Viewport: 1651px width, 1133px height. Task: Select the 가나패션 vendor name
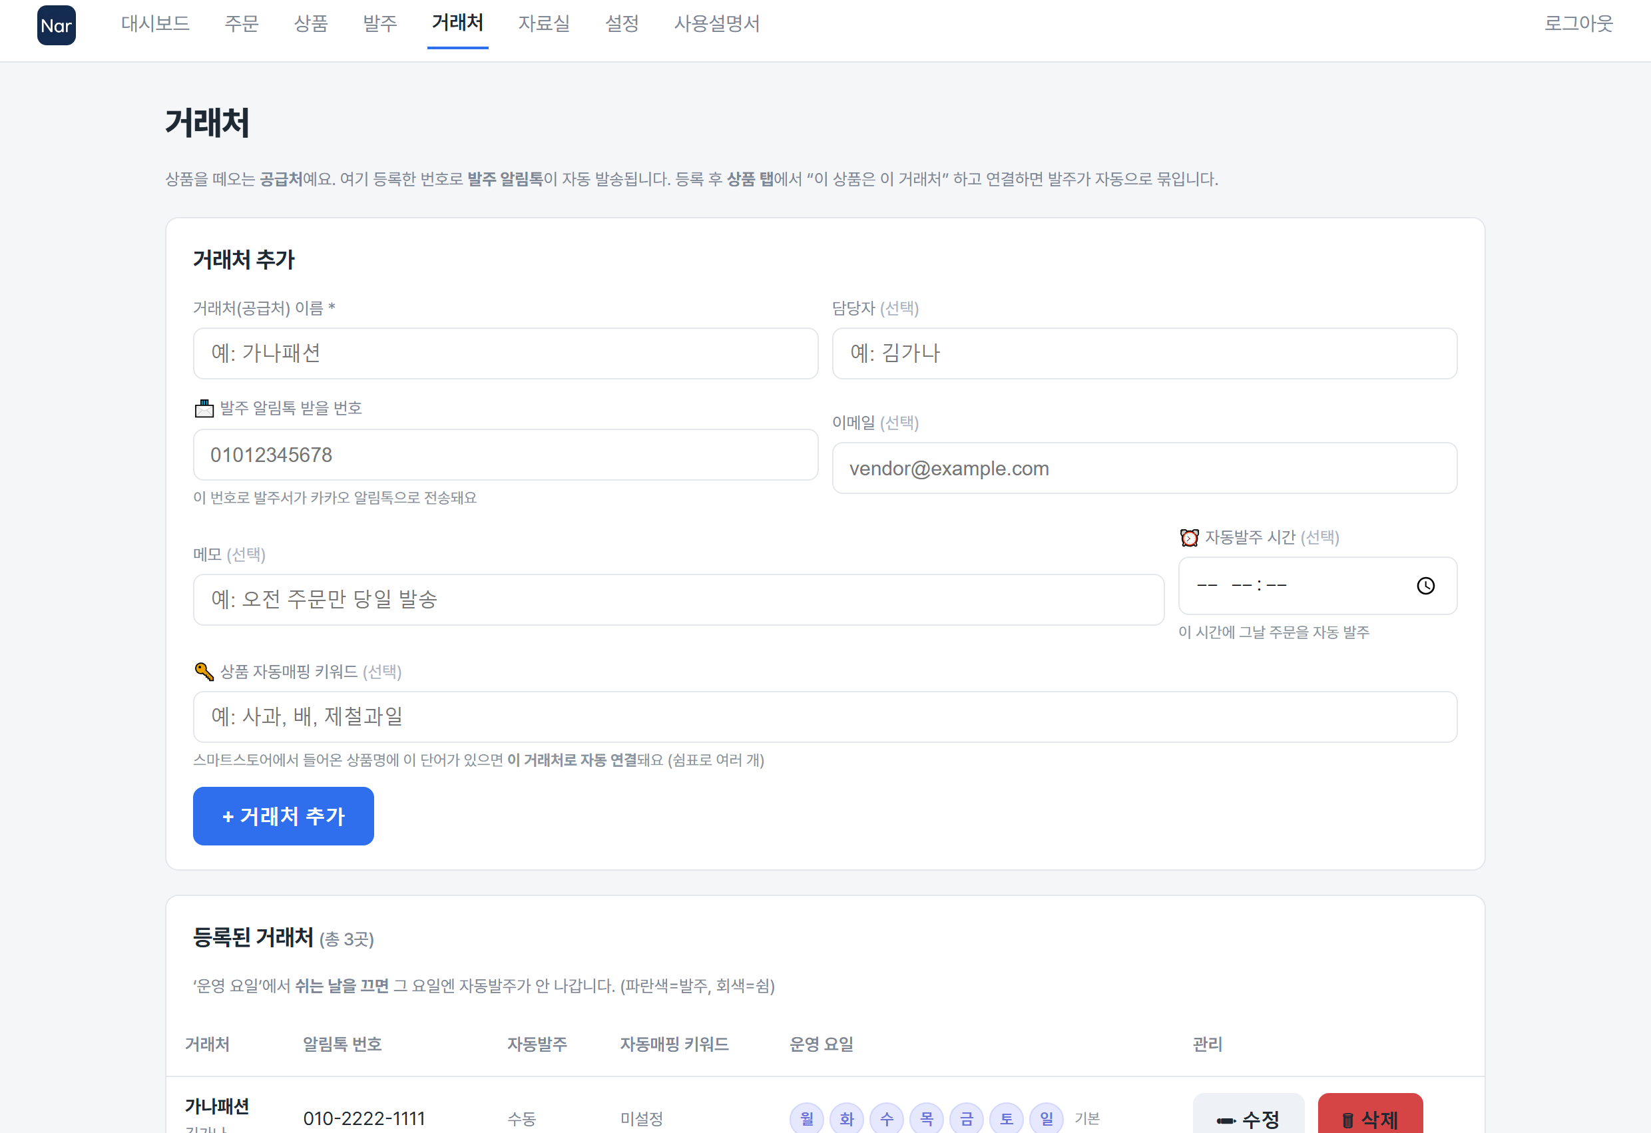pos(218,1107)
